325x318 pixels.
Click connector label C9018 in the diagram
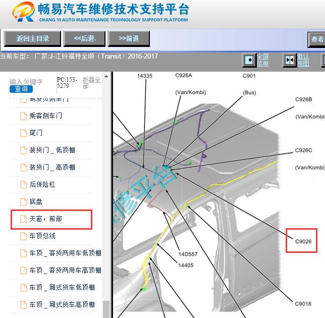[x=303, y=304]
